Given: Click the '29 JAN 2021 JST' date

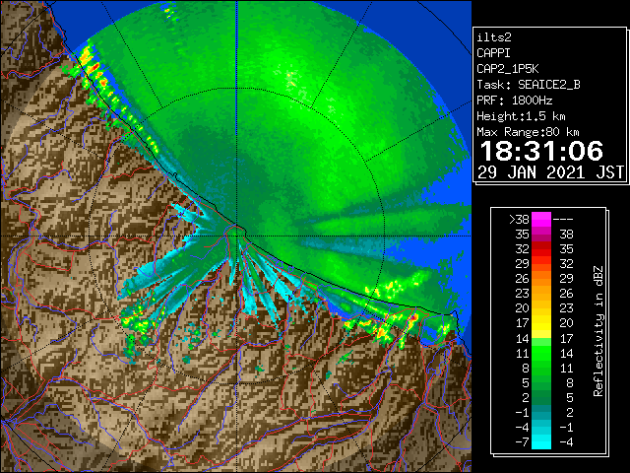Looking at the screenshot, I should point(550,172).
